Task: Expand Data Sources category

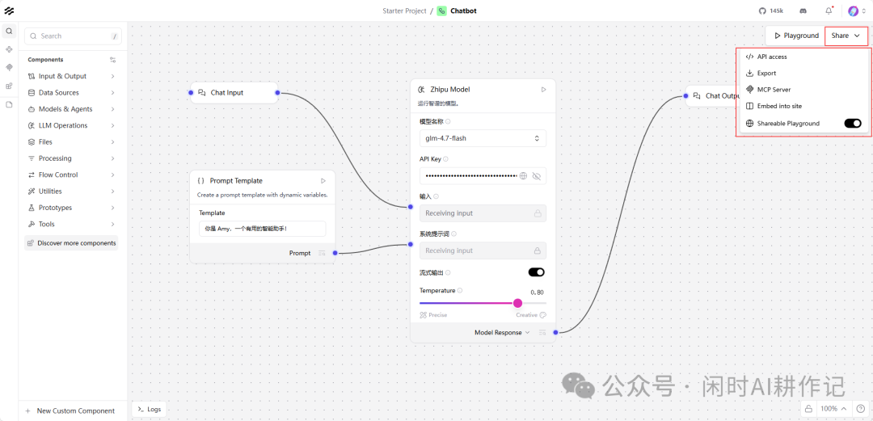Action: point(73,92)
